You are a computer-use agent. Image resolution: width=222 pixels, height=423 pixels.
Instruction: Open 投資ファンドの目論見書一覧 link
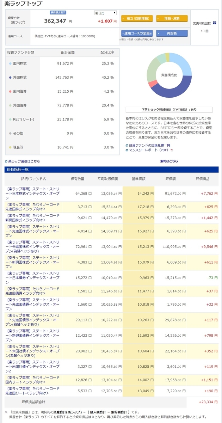(149, 145)
